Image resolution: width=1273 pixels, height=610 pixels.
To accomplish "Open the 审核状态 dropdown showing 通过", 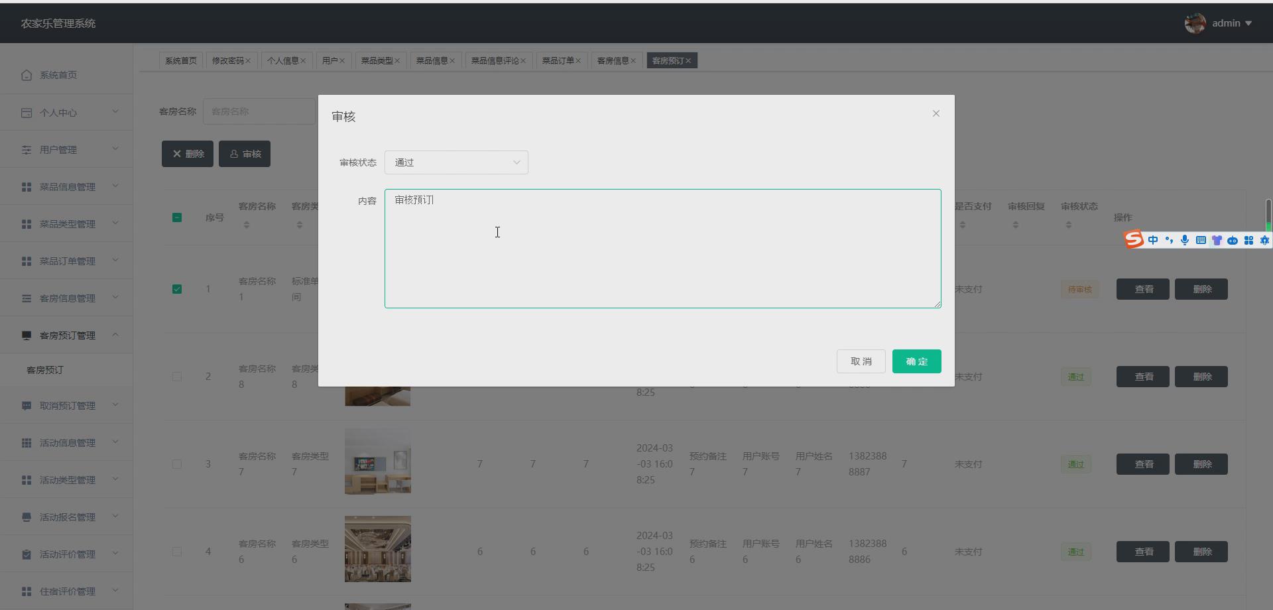I will tap(456, 162).
